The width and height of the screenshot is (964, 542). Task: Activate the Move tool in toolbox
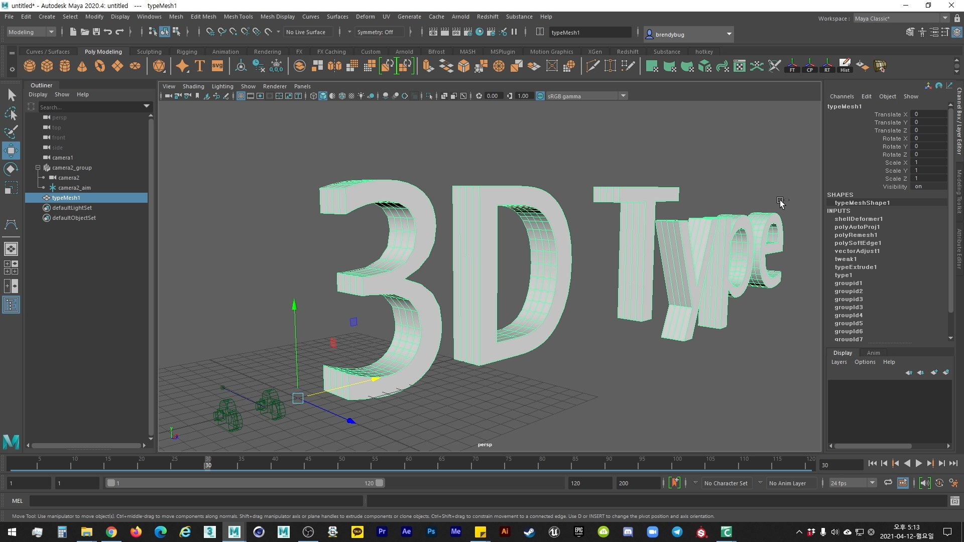pyautogui.click(x=11, y=151)
